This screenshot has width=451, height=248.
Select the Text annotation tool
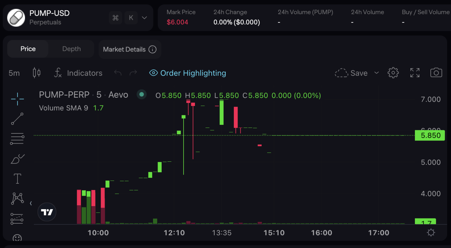pyautogui.click(x=17, y=178)
